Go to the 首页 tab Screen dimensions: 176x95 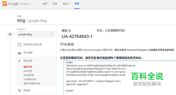(45, 4)
